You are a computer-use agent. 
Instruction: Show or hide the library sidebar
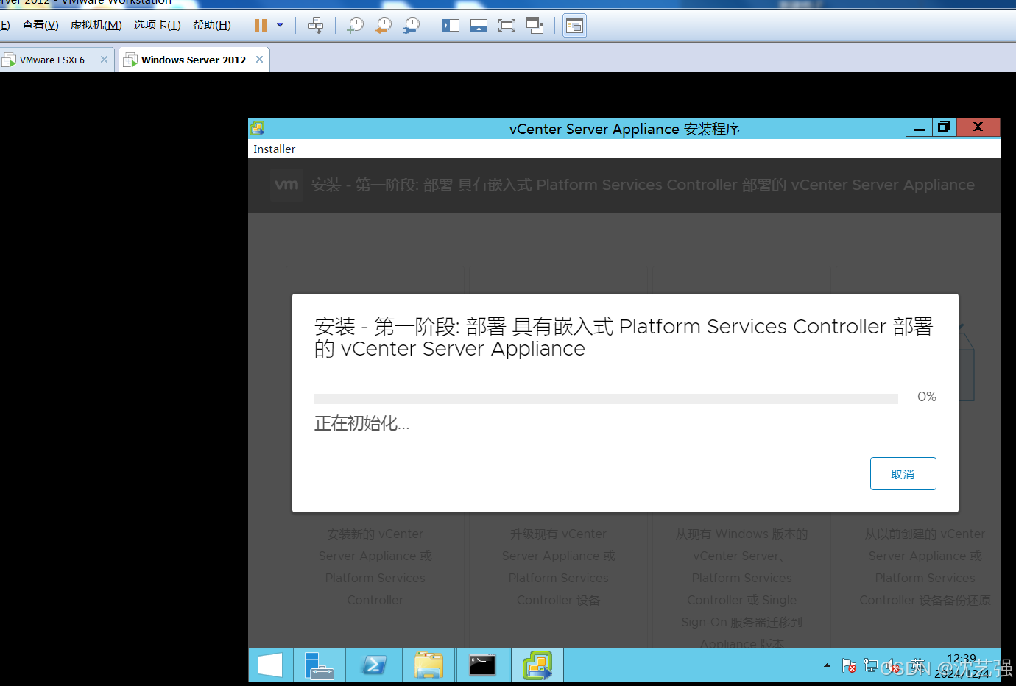click(451, 26)
